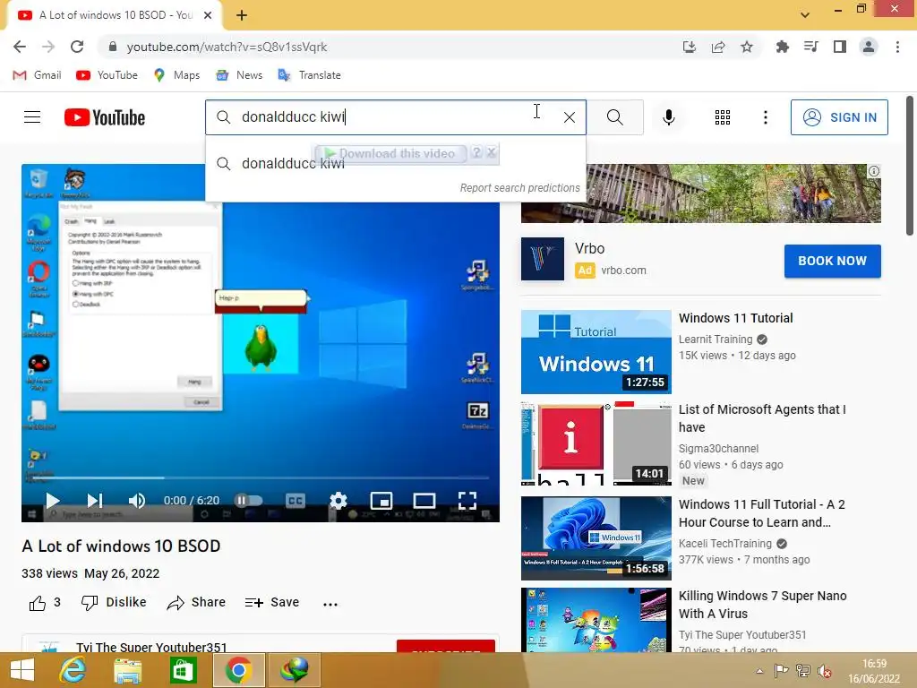
Task: Mute the video volume
Action: (137, 501)
